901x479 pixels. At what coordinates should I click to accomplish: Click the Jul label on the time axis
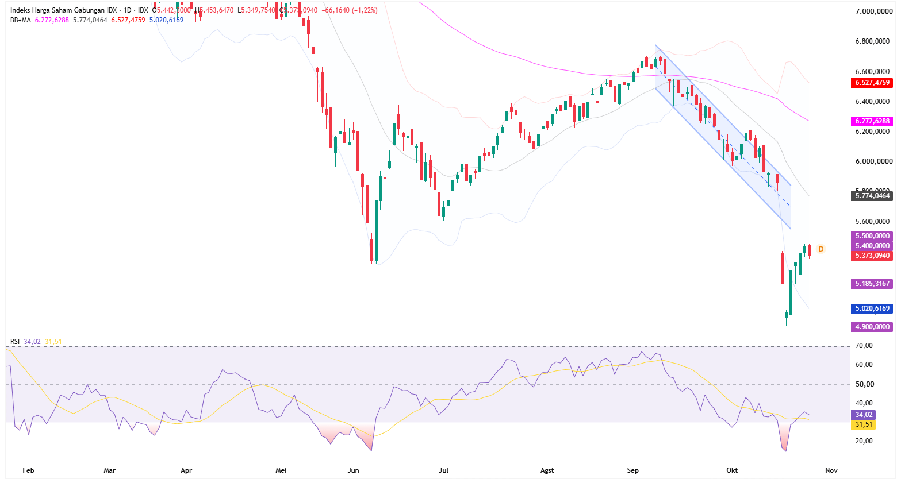click(443, 470)
